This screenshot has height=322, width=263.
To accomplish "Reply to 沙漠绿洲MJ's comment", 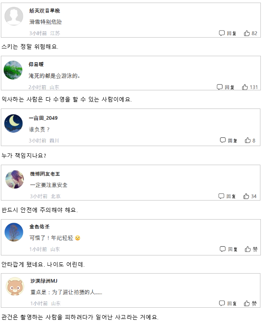I will tap(228, 303).
